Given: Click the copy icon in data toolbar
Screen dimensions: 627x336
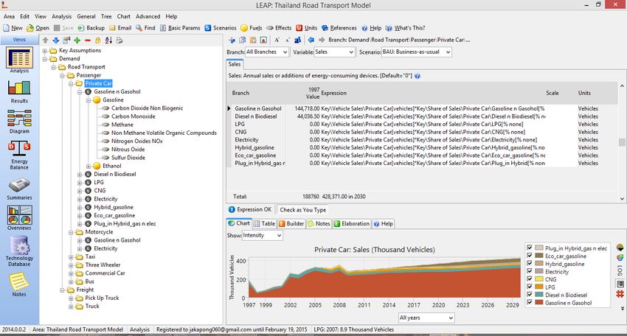Looking at the screenshot, I should point(243,40).
